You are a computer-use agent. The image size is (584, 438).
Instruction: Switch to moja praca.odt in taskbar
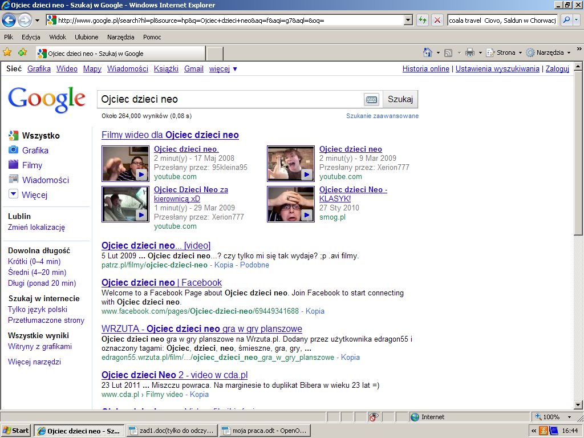[263, 431]
